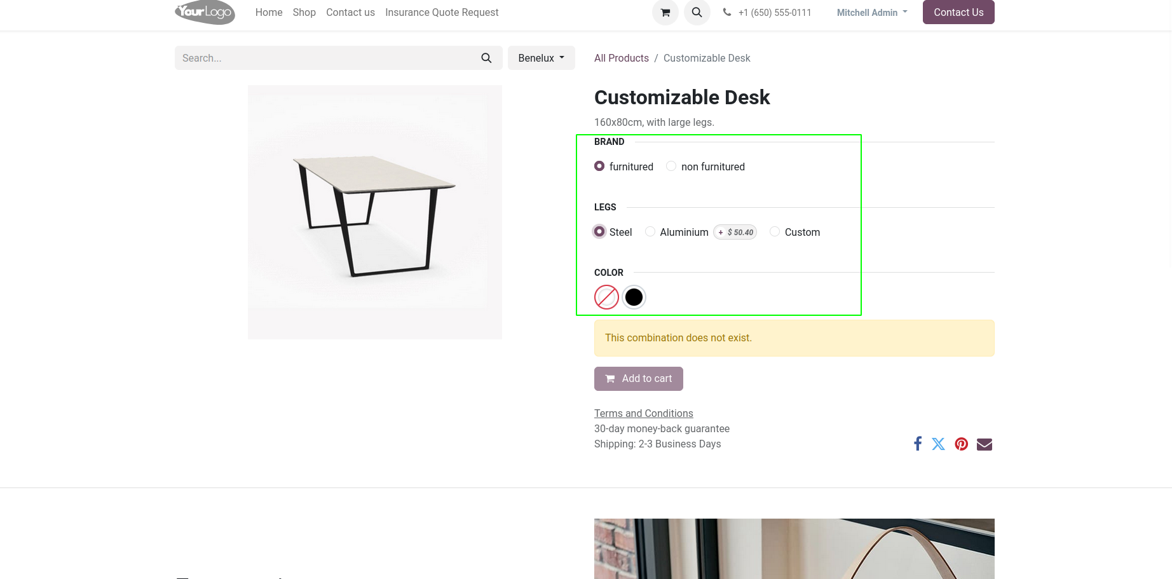The width and height of the screenshot is (1172, 579).
Task: Expand the Benelux pricelist dropdown
Action: coord(541,58)
